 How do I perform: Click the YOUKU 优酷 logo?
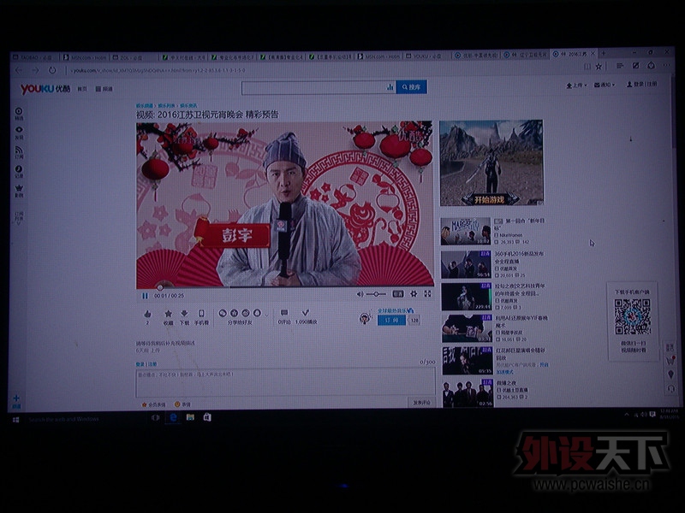coord(45,89)
